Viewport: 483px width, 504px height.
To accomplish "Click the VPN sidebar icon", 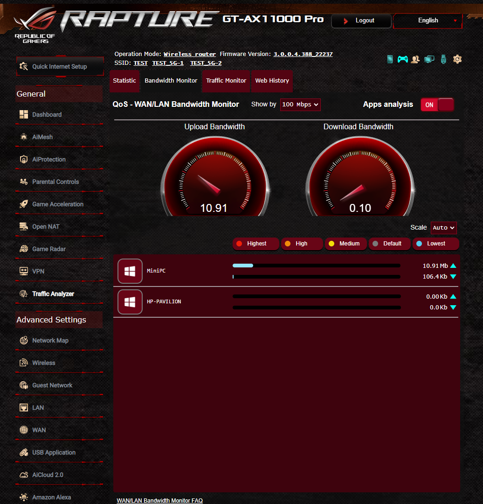I will click(x=24, y=271).
